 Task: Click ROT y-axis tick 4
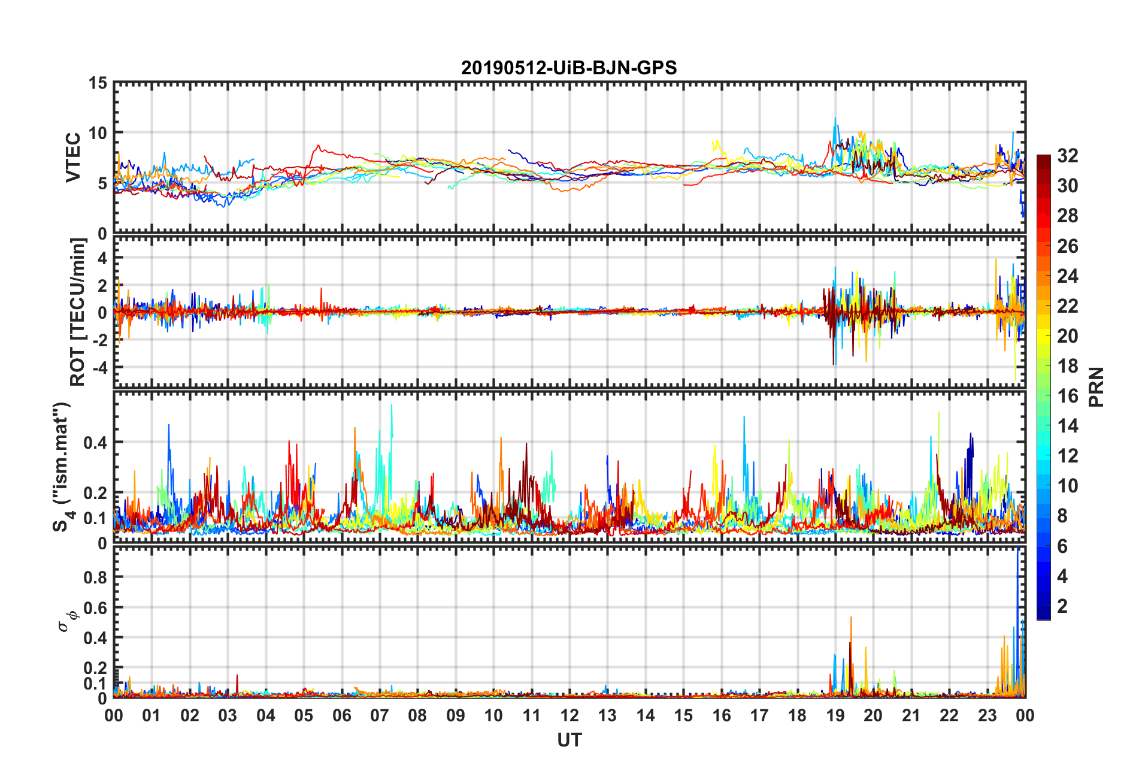point(102,258)
